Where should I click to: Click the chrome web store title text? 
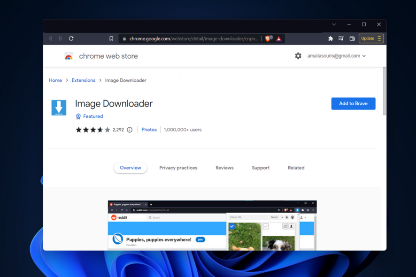(x=108, y=56)
